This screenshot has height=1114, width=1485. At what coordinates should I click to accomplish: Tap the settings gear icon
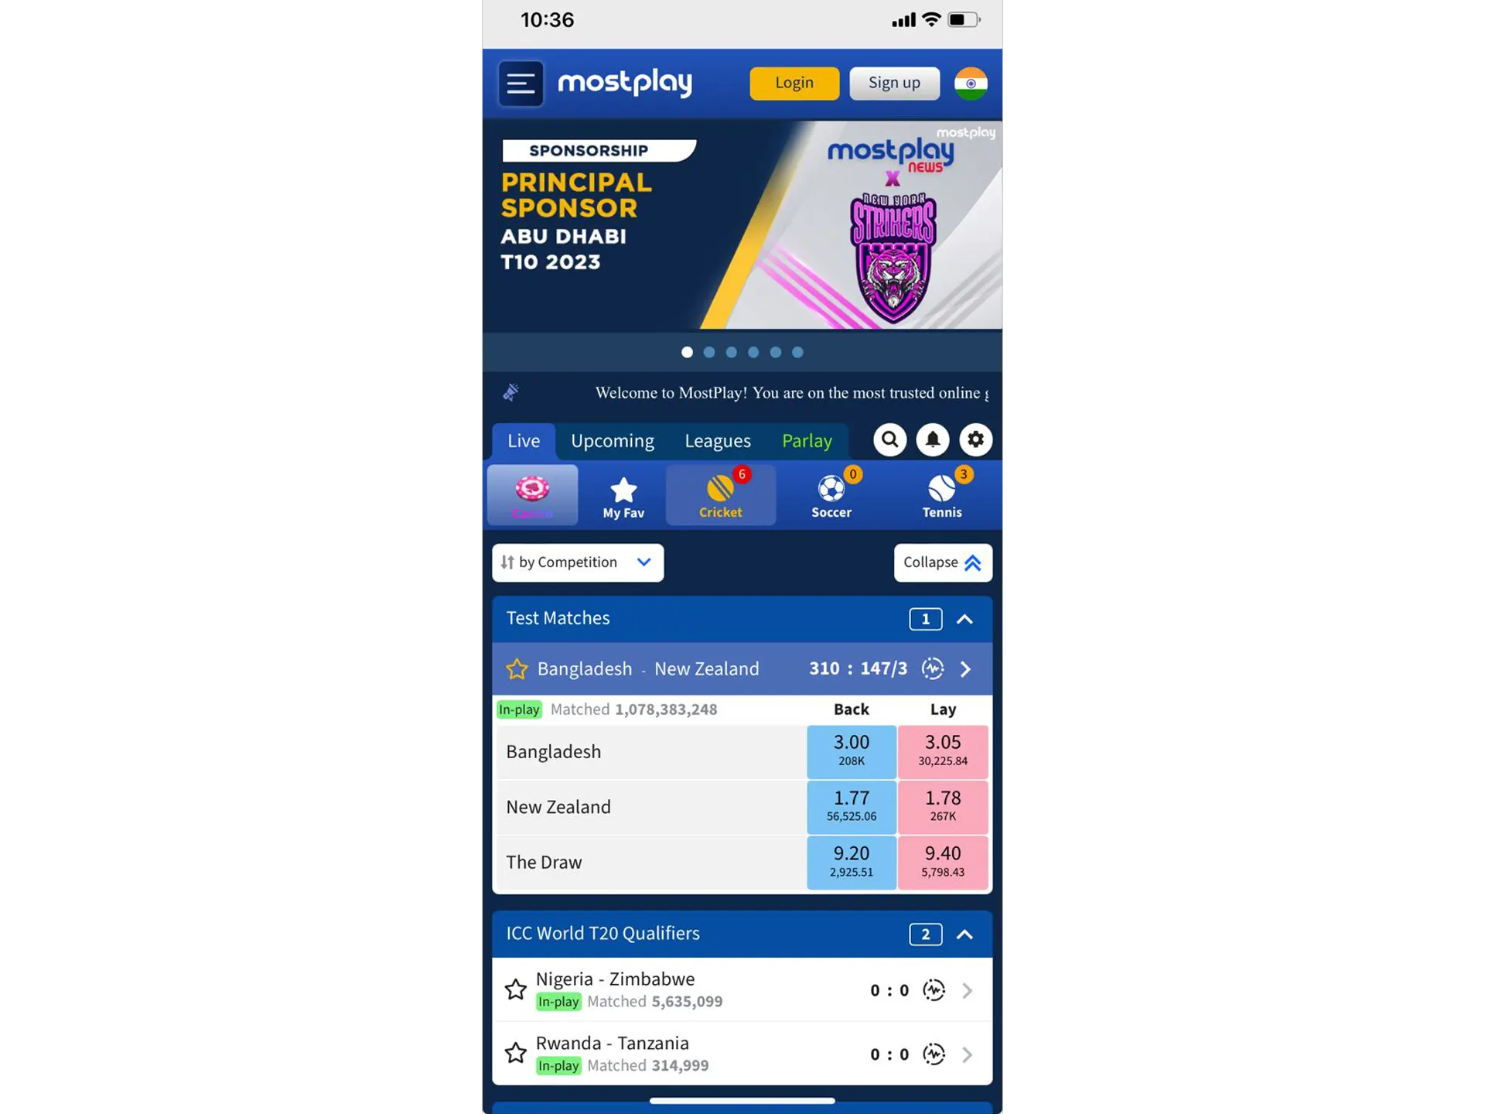tap(975, 439)
